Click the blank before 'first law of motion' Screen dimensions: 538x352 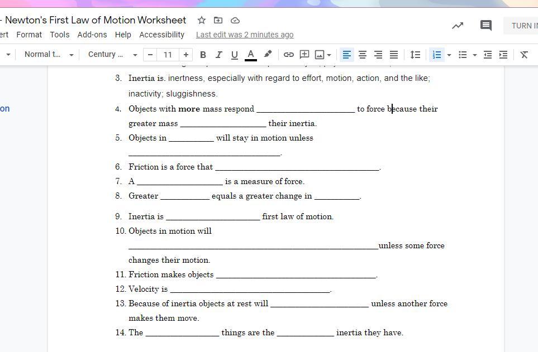tap(213, 218)
